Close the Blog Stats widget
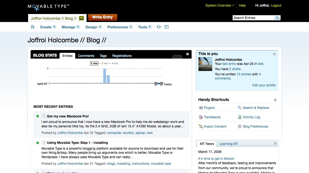 [188, 54]
